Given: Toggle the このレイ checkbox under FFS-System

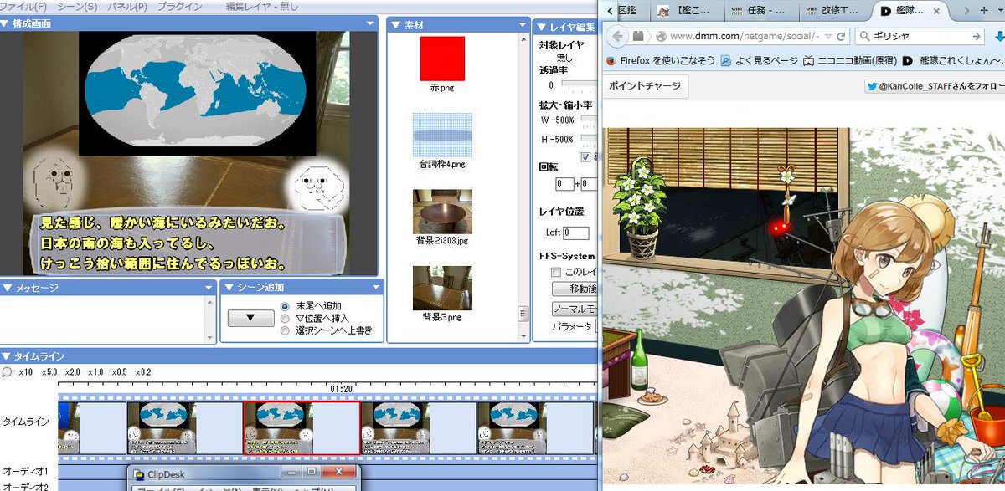Looking at the screenshot, I should 556,272.
